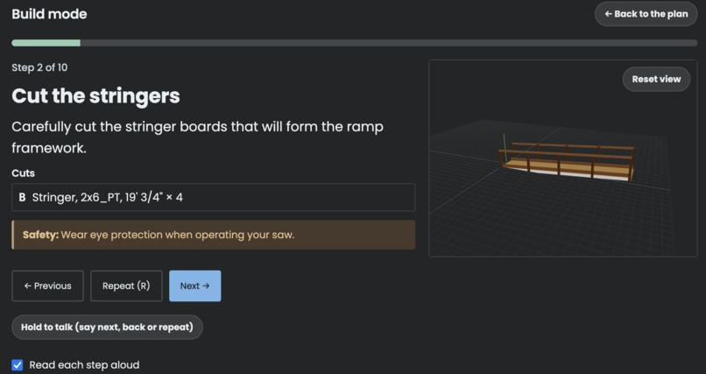Reset the 3D view
706x374 pixels.
click(x=656, y=79)
